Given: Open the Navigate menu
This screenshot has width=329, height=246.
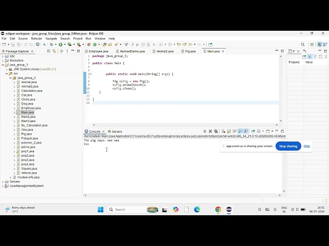Looking at the screenshot, I should coord(51,38).
